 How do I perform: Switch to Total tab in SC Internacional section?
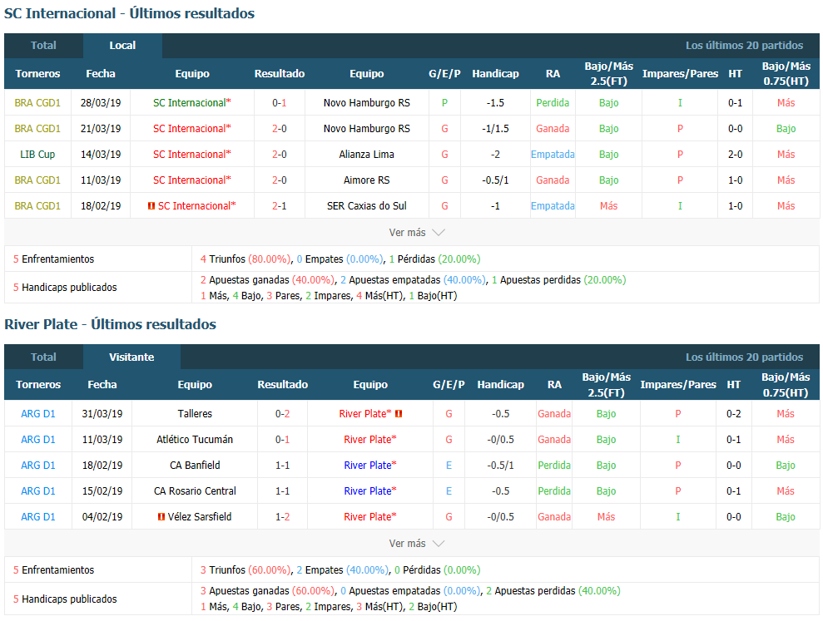click(x=43, y=46)
